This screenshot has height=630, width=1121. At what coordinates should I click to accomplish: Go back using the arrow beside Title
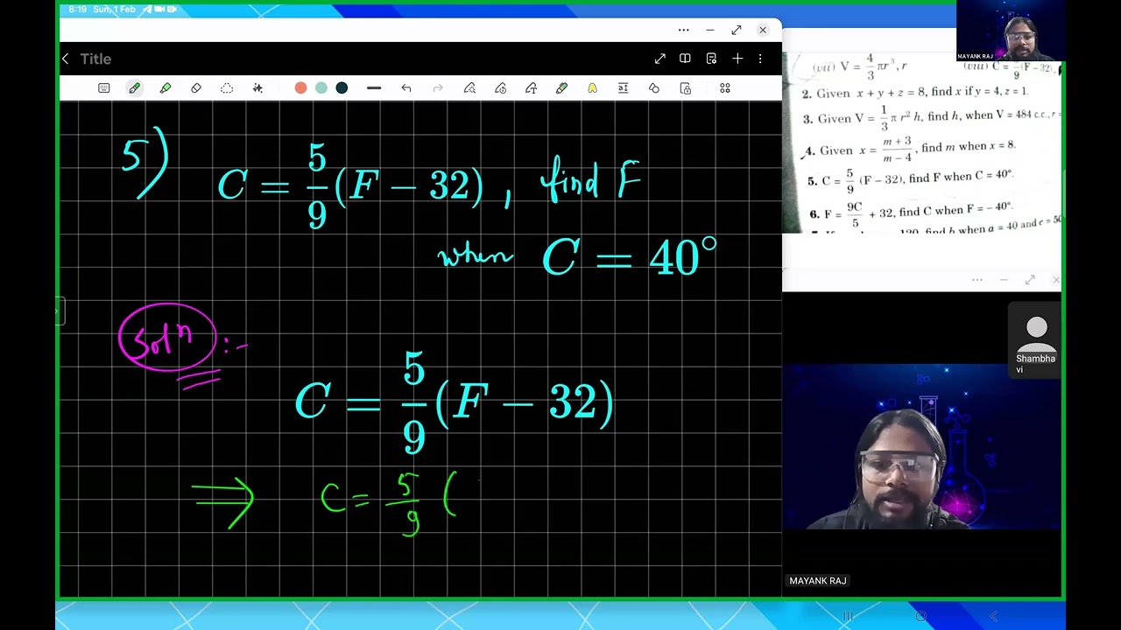click(65, 59)
